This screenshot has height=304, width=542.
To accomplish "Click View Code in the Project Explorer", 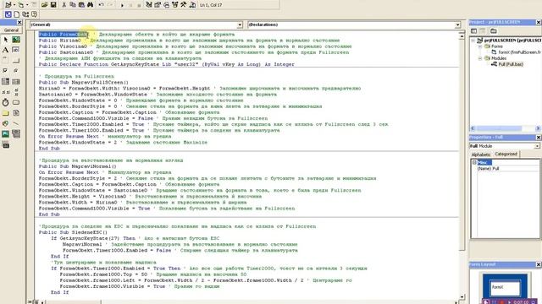I will pos(474,31).
